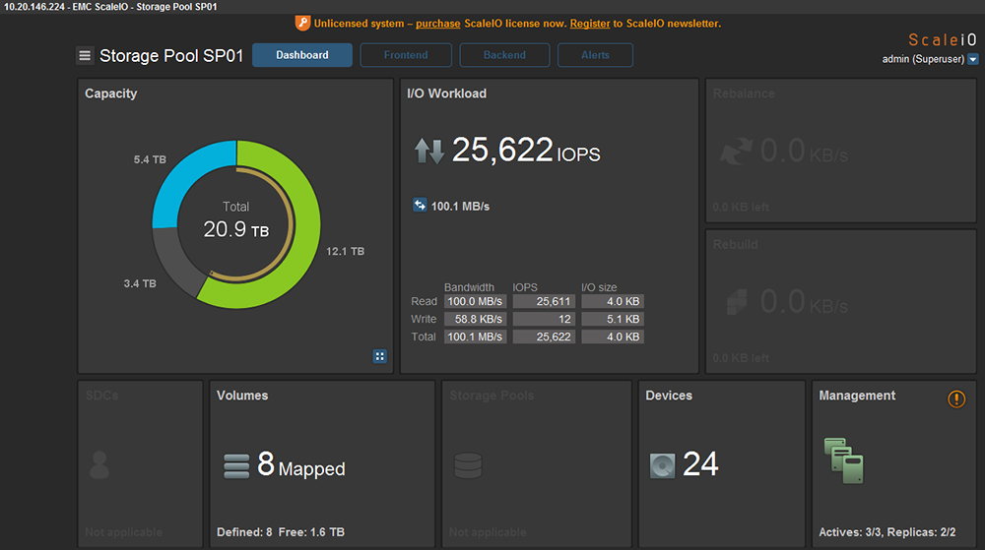Image resolution: width=985 pixels, height=550 pixels.
Task: Select the Total bandwidth 100.1 MB/s cell
Action: click(x=475, y=336)
